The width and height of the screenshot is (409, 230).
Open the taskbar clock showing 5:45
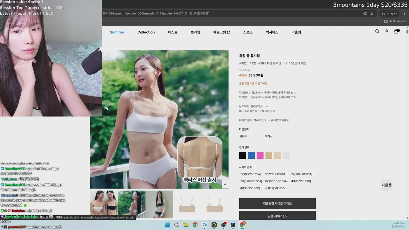point(399,225)
